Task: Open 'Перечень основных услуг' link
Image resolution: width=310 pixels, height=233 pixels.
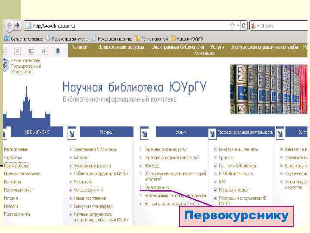Action: (x=166, y=150)
